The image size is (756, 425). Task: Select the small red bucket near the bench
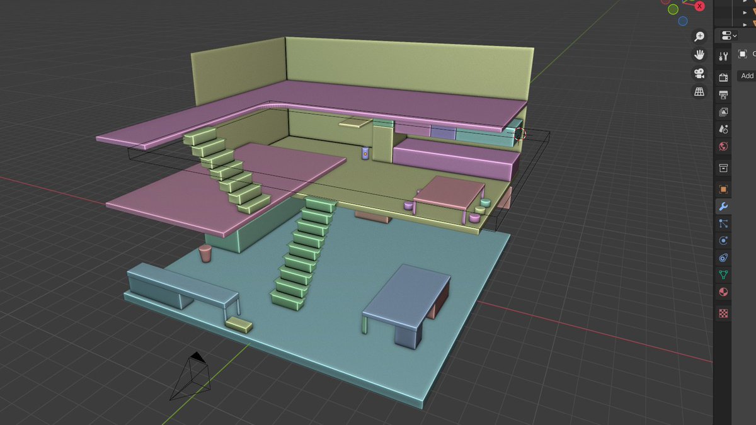coord(205,254)
